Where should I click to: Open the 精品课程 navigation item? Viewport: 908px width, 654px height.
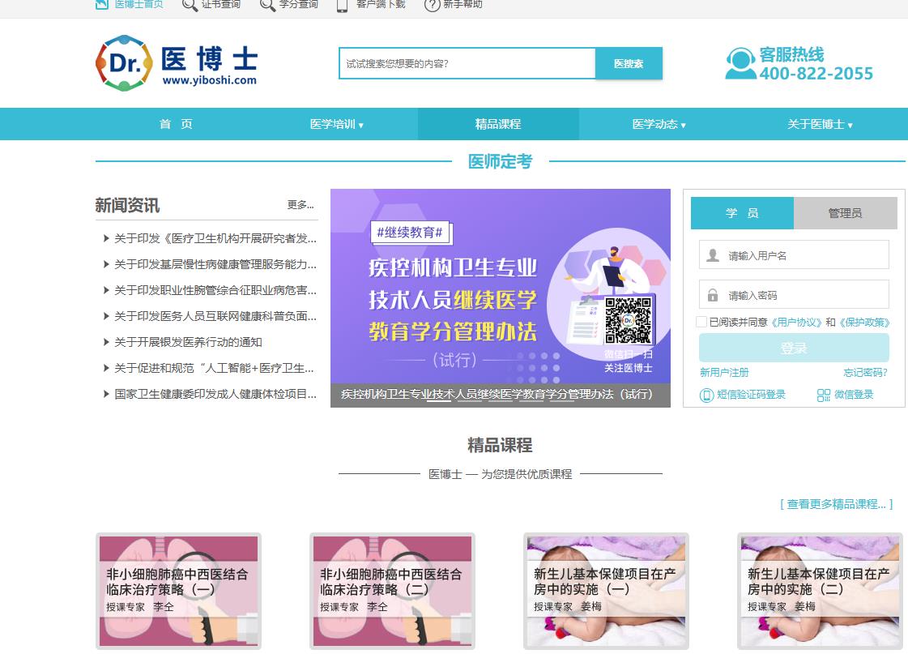(x=498, y=124)
